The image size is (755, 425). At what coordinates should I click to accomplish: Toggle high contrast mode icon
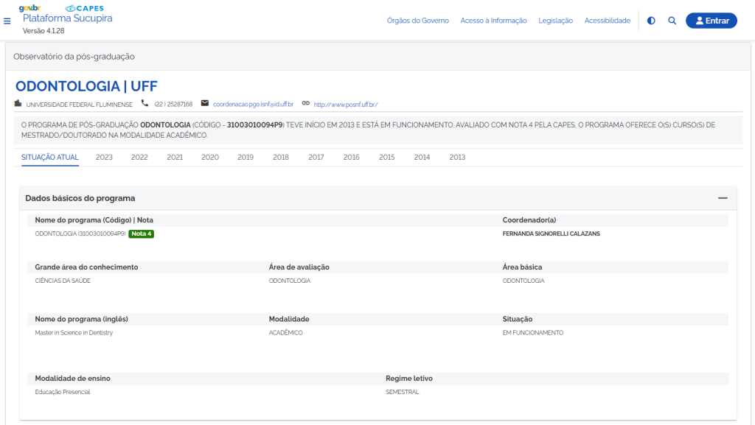tap(651, 21)
